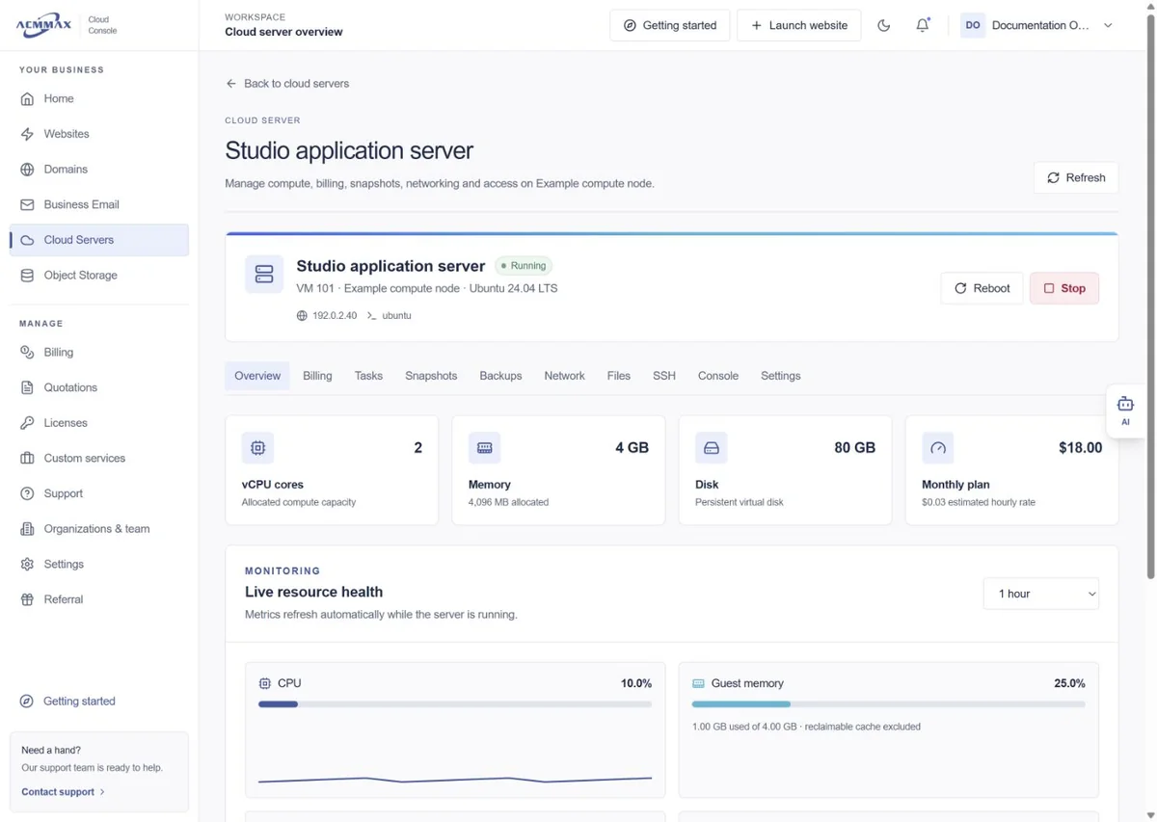Switch to the Billing tab
The height and width of the screenshot is (822, 1157).
pos(317,376)
